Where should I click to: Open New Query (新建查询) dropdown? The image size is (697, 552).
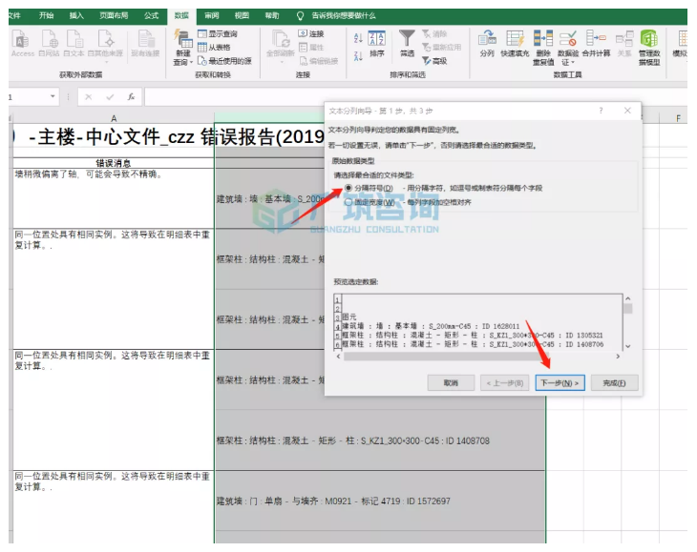click(x=182, y=47)
